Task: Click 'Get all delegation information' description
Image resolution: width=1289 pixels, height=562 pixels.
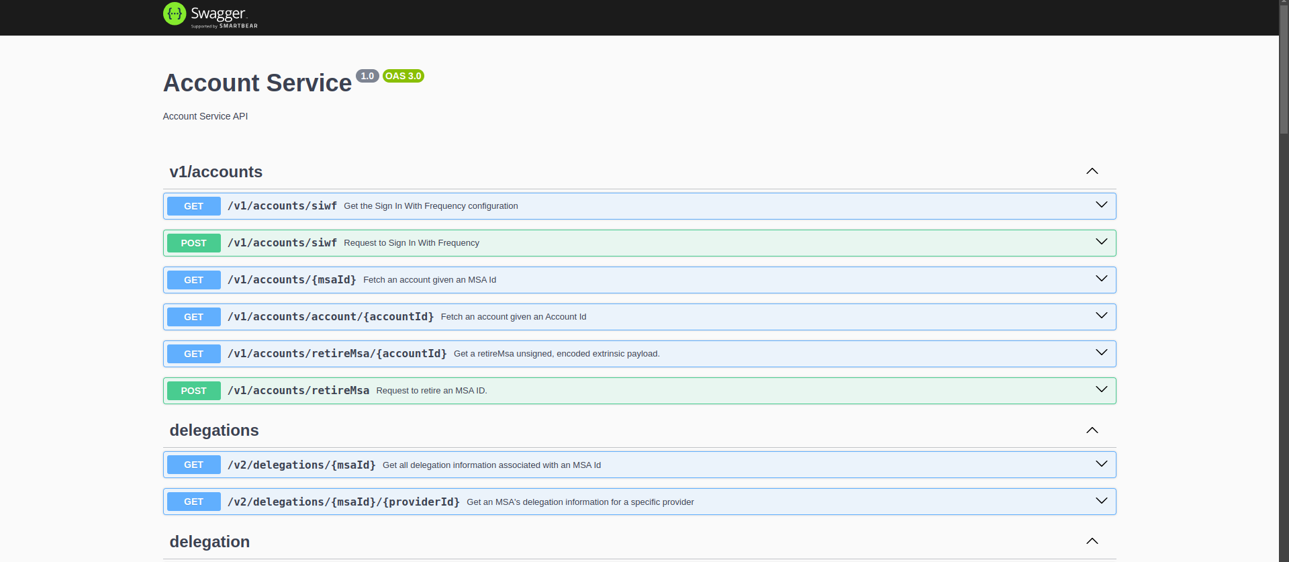Action: [x=492, y=465]
